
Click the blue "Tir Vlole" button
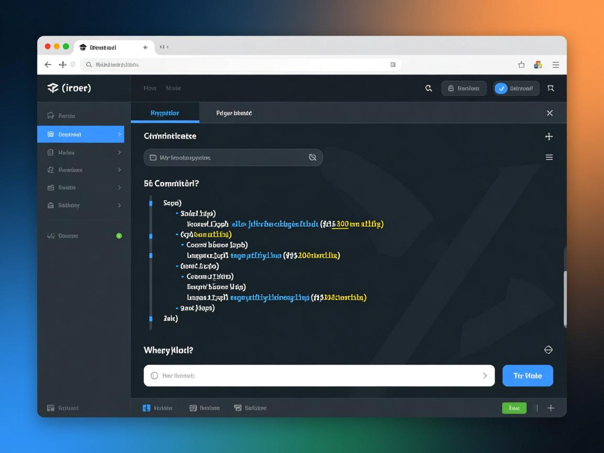point(527,376)
